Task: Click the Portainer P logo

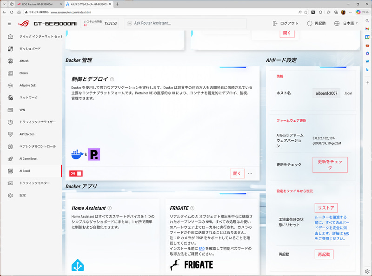Action: pos(94,154)
